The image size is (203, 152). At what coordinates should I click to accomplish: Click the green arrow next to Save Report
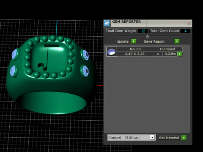click(x=177, y=41)
